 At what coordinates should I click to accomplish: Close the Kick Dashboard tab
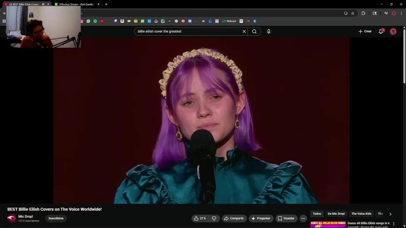tap(98, 4)
